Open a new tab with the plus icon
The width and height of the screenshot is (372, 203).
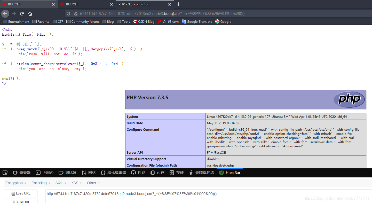pos(178,4)
